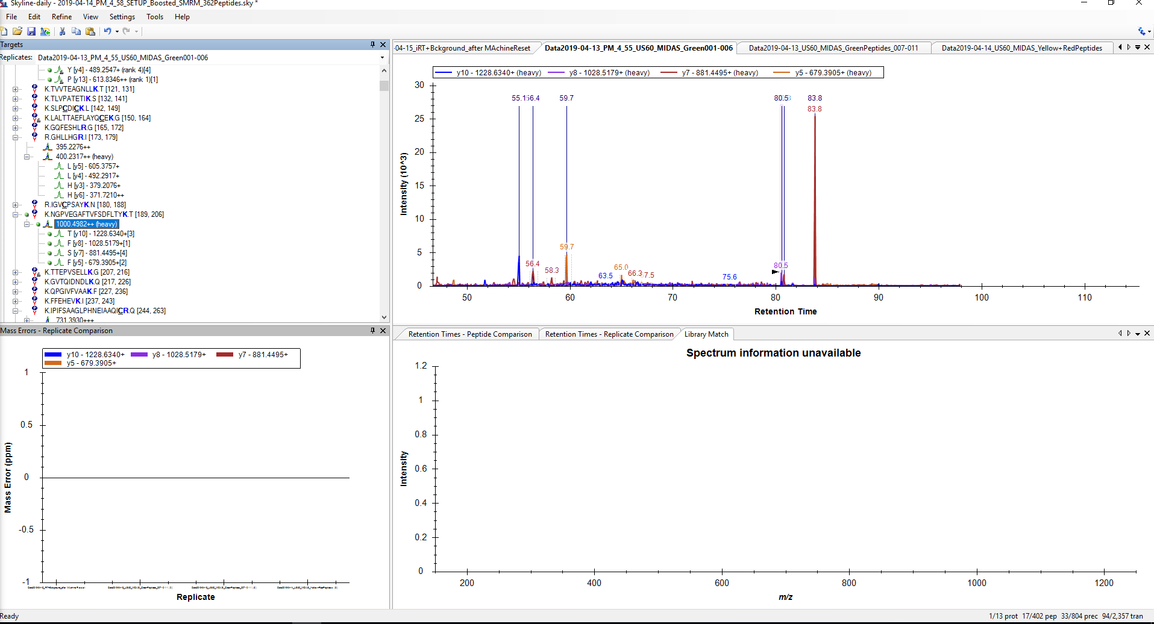Viewport: 1154px width, 624px height.
Task: Open the Refine menu
Action: [61, 17]
